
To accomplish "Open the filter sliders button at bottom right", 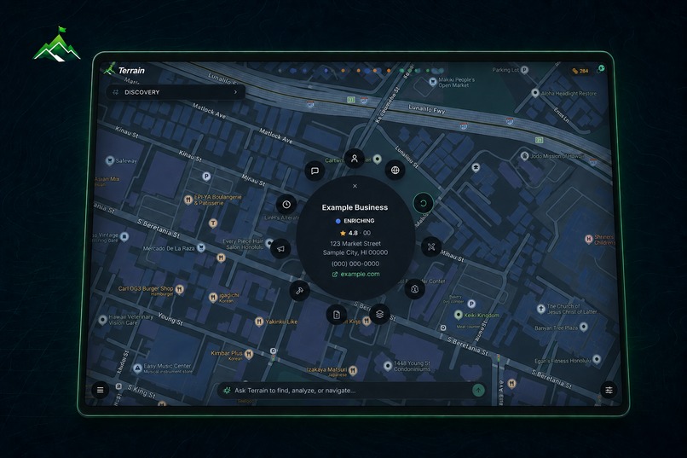I will 609,390.
